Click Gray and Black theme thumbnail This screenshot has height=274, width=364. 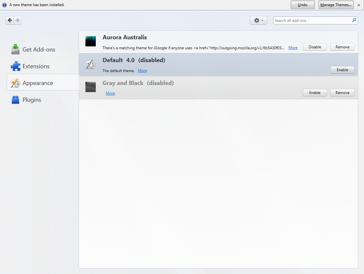click(91, 87)
